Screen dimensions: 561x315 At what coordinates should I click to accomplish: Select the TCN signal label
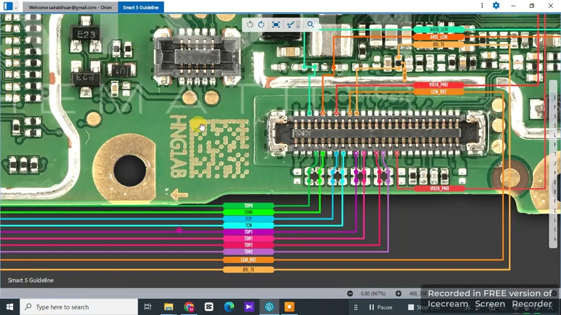click(249, 225)
